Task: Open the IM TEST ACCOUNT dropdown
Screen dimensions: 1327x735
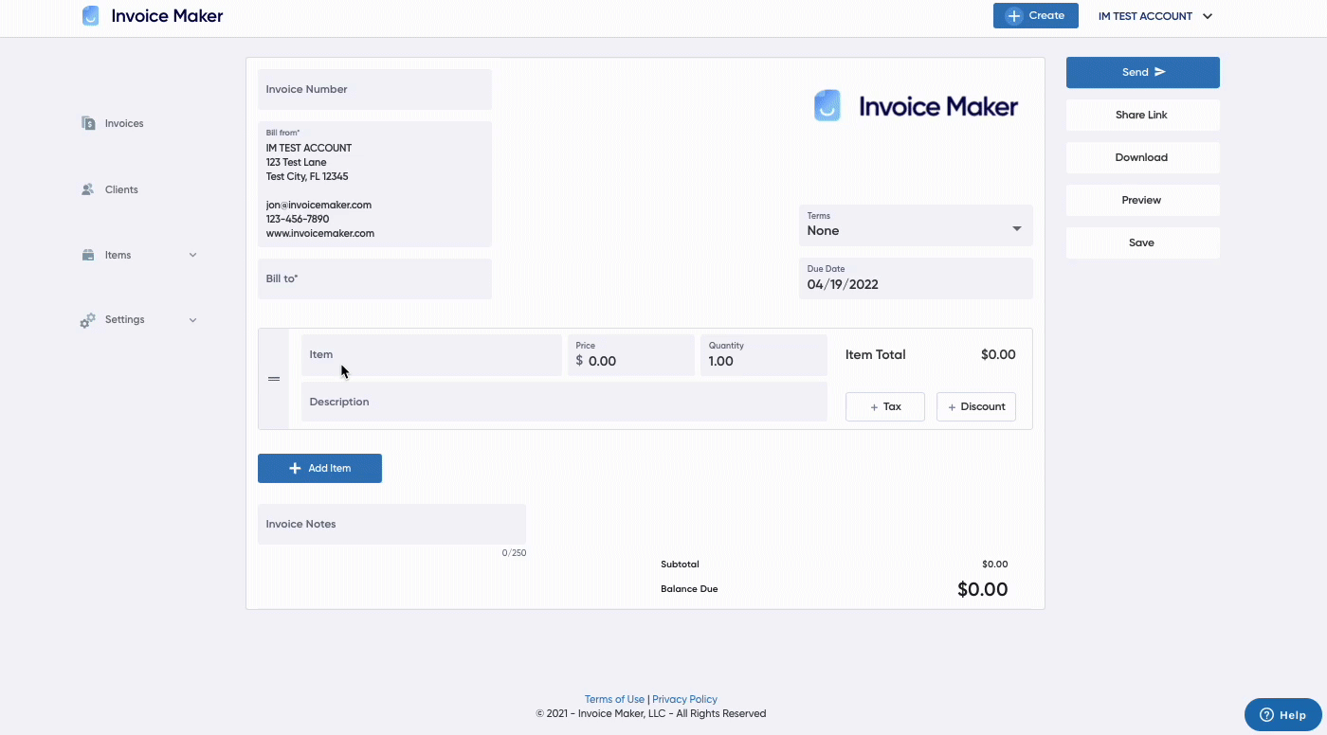Action: pyautogui.click(x=1155, y=16)
